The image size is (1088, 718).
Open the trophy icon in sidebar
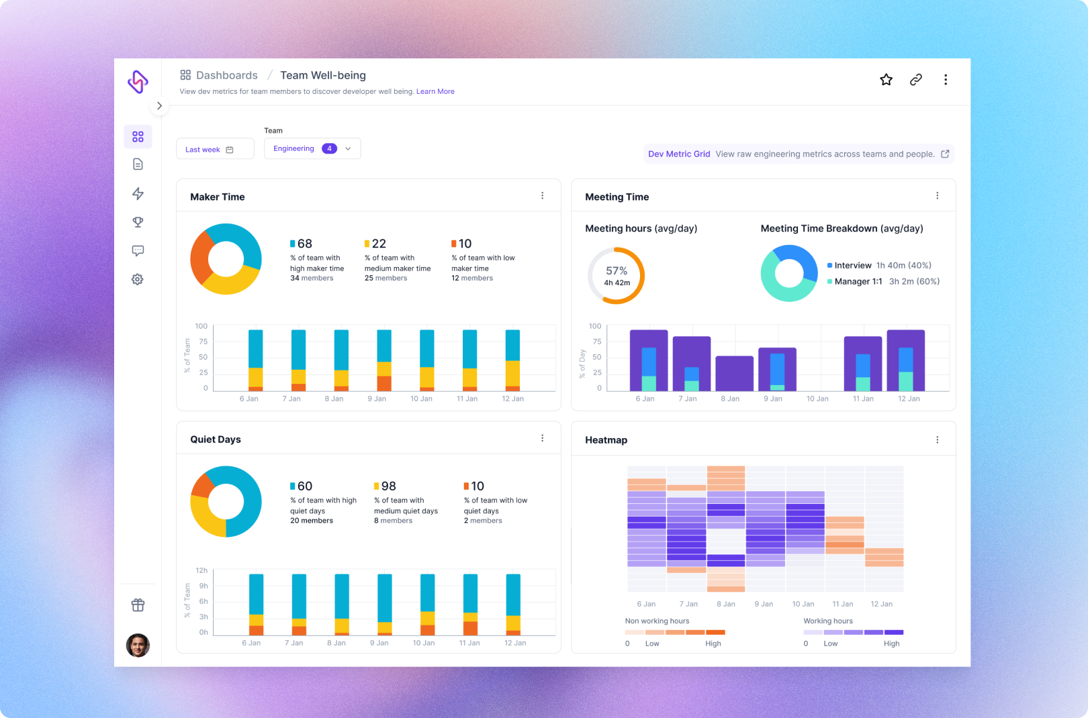pyautogui.click(x=138, y=222)
